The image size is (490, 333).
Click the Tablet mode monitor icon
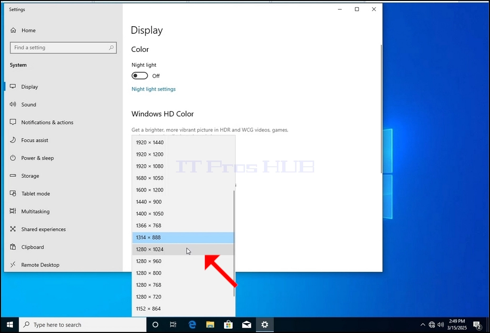click(13, 193)
